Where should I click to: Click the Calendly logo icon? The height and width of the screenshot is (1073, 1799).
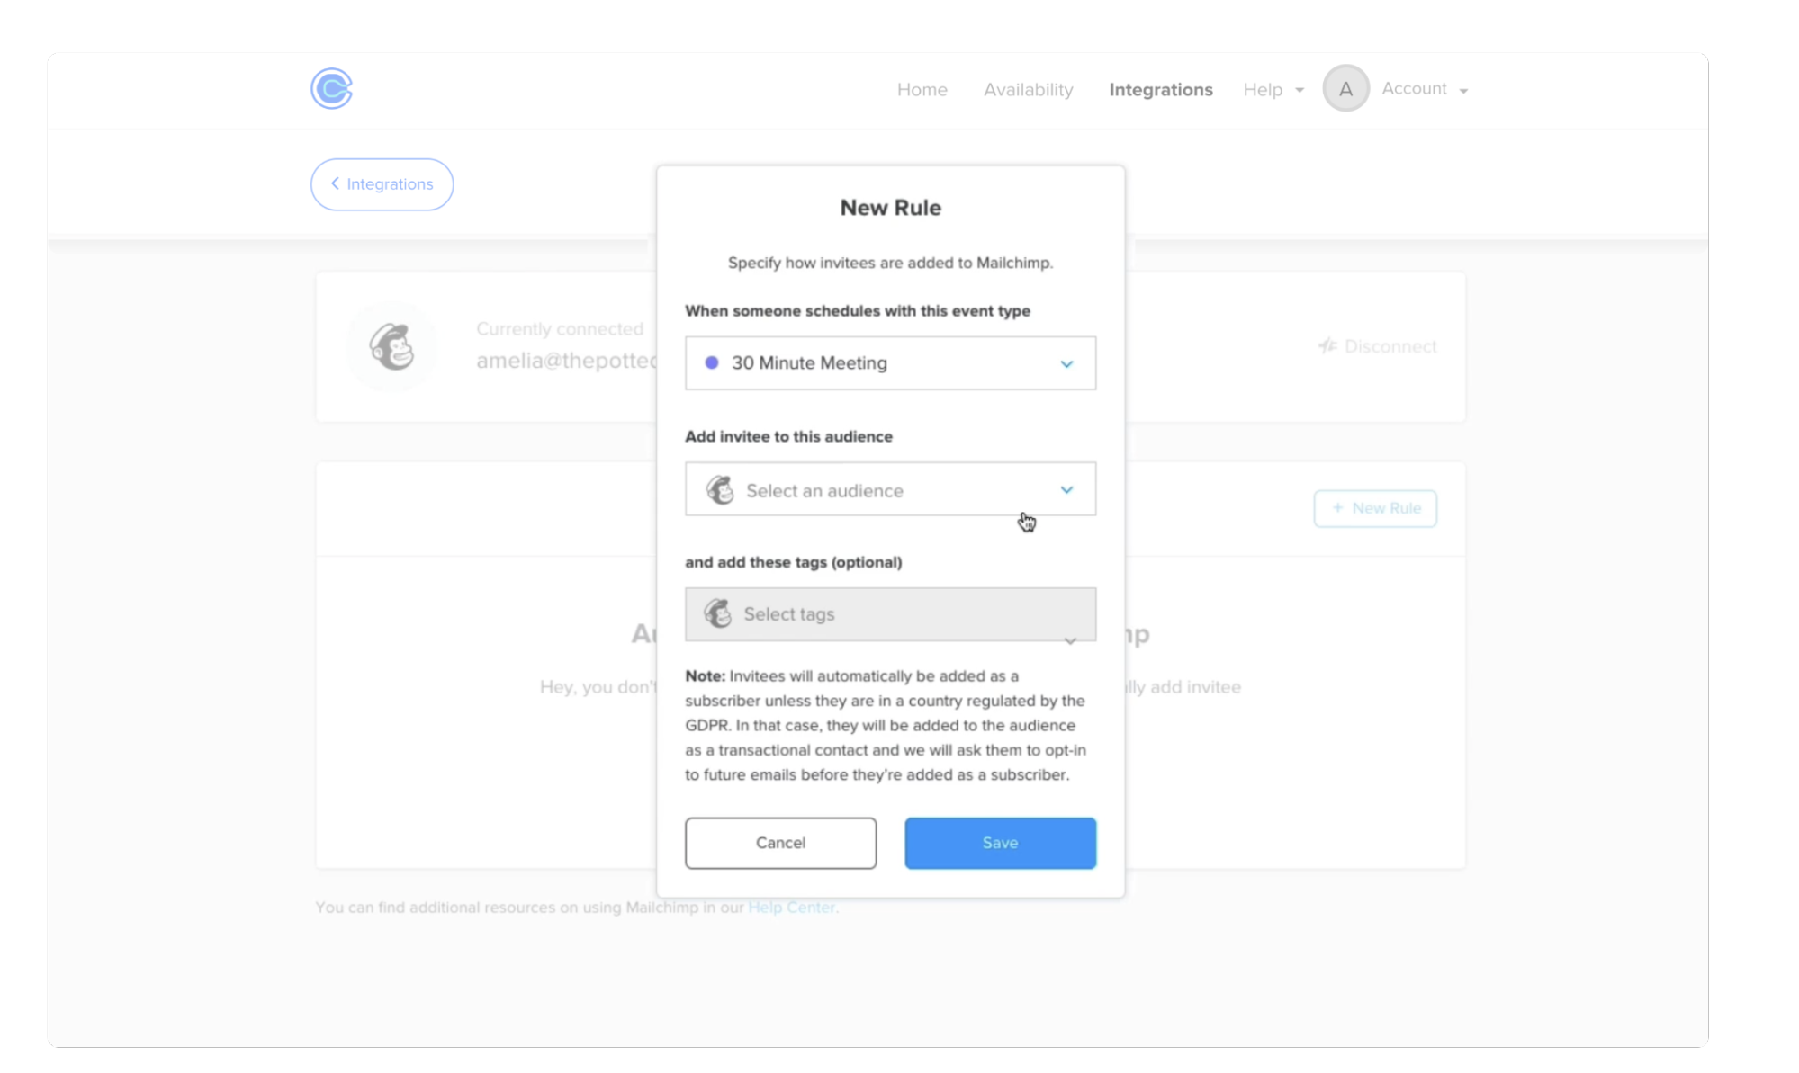click(x=331, y=88)
